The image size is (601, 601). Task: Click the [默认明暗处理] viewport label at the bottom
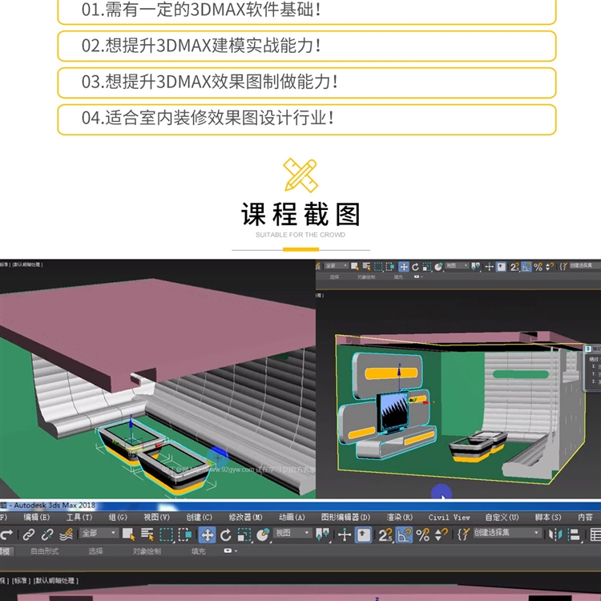(x=56, y=581)
